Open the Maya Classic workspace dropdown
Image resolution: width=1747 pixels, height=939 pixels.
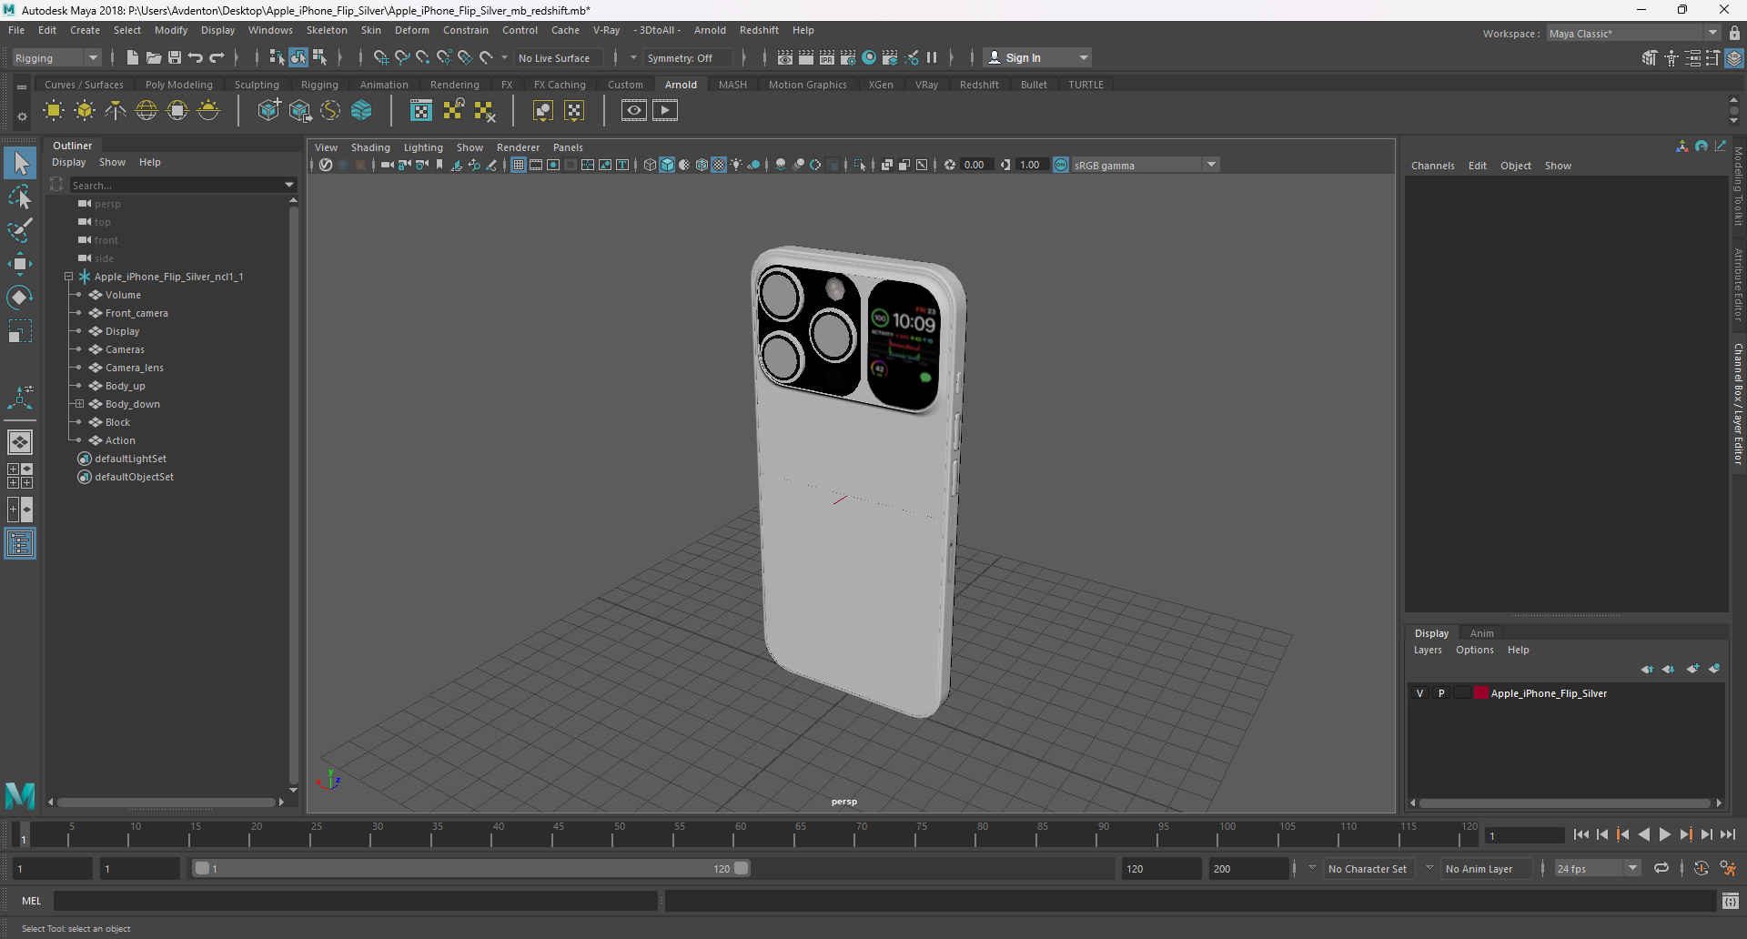pos(1634,34)
